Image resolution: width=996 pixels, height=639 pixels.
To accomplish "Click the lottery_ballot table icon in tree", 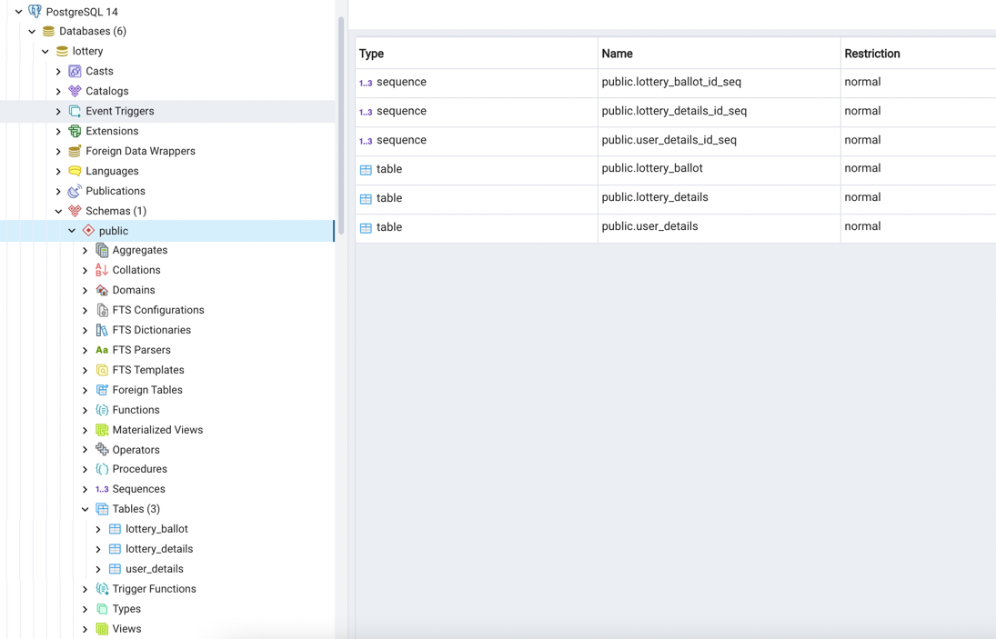I will 115,529.
